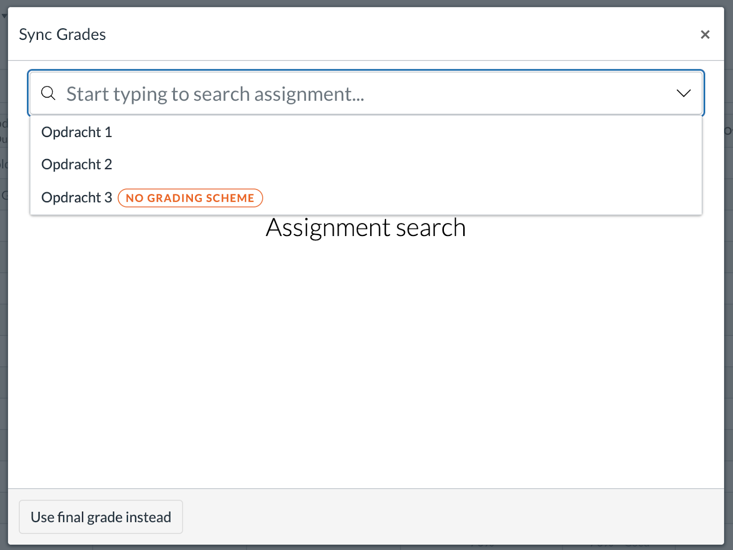Close the Sync Grades dialog
This screenshot has width=733, height=550.
pos(705,34)
